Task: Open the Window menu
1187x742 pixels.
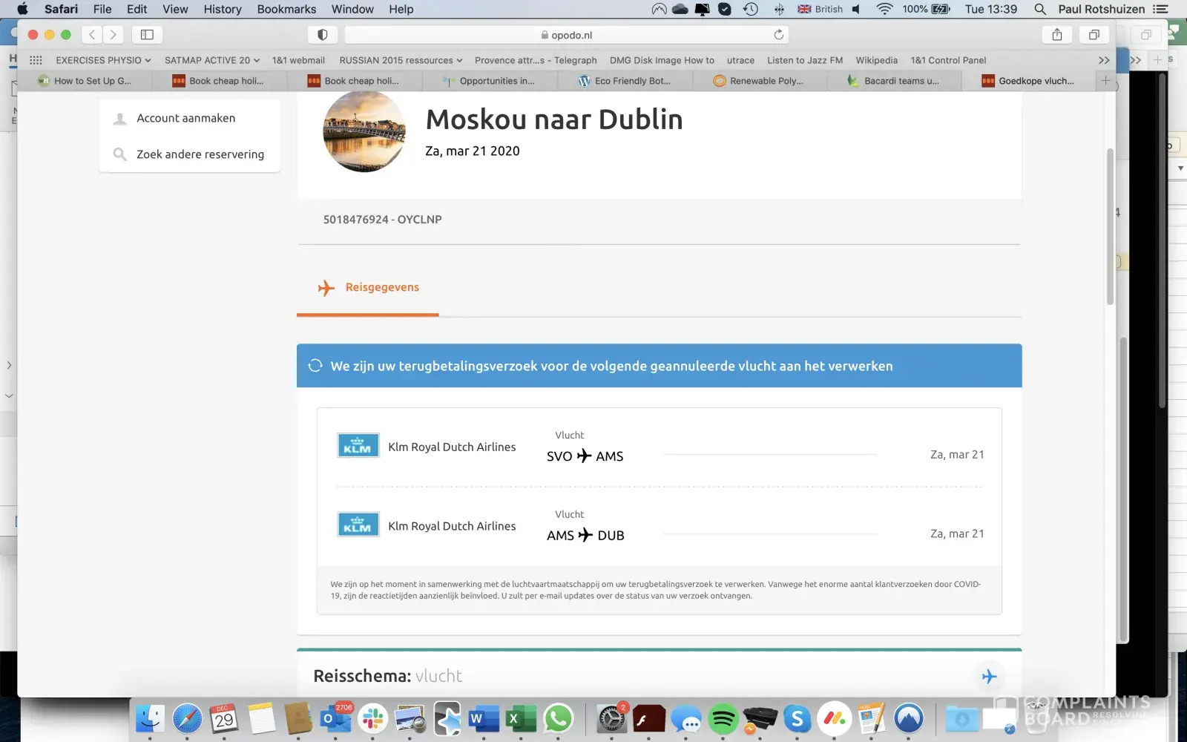Action: (352, 9)
